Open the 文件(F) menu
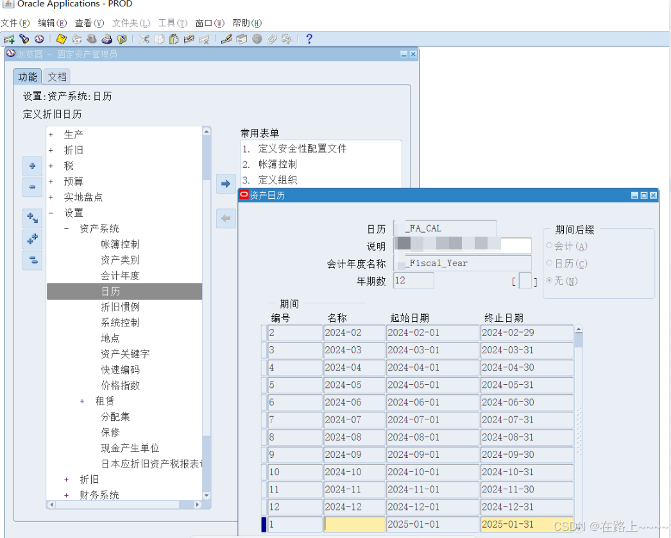The height and width of the screenshot is (538, 671). pyautogui.click(x=15, y=23)
